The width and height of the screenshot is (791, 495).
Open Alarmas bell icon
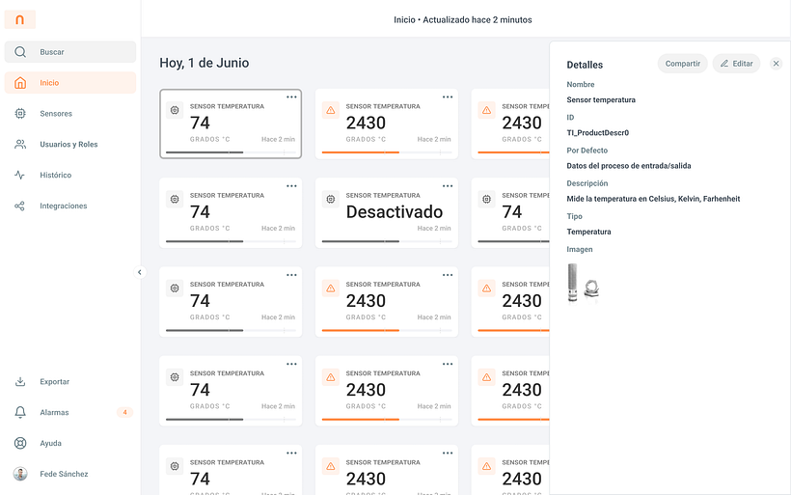coord(20,413)
